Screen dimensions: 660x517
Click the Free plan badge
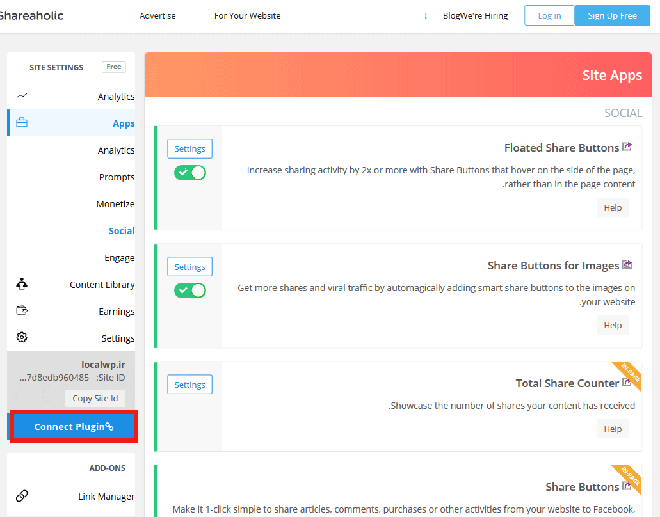pos(114,67)
